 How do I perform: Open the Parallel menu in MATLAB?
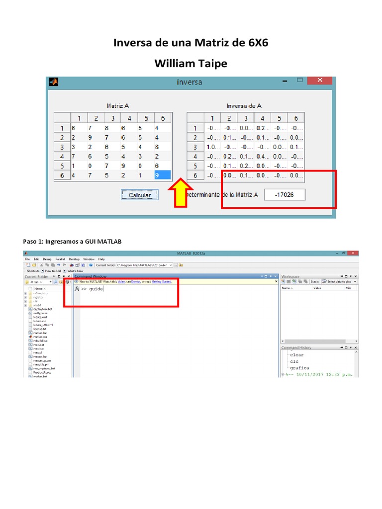point(60,259)
